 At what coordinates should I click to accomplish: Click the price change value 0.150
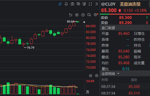click(128, 10)
